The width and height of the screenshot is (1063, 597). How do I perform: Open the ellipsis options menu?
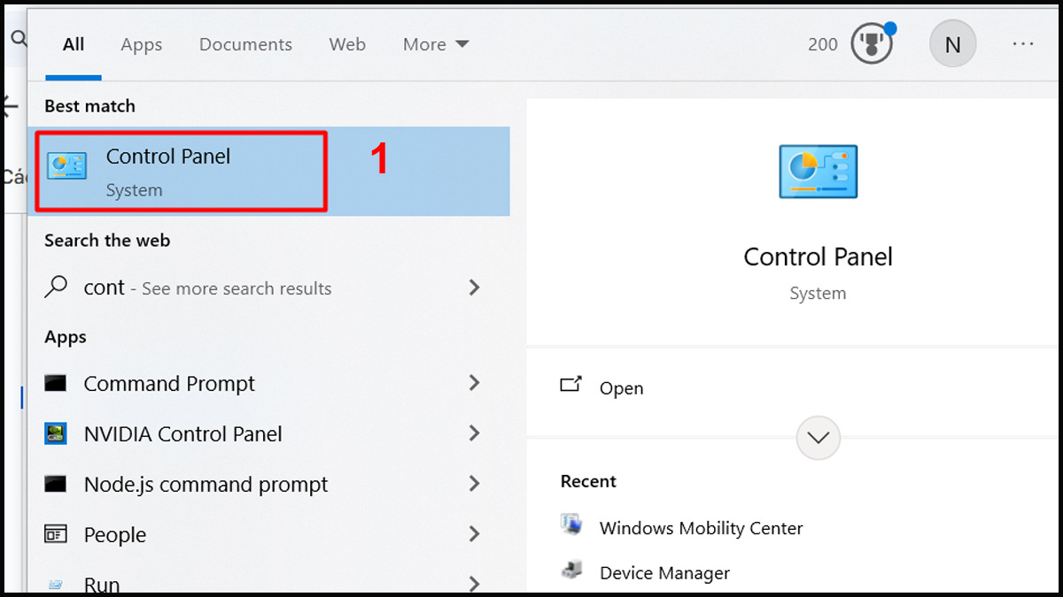pyautogui.click(x=1023, y=43)
